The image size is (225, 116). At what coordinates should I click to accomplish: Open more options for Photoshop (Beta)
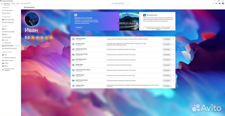(x=173, y=39)
